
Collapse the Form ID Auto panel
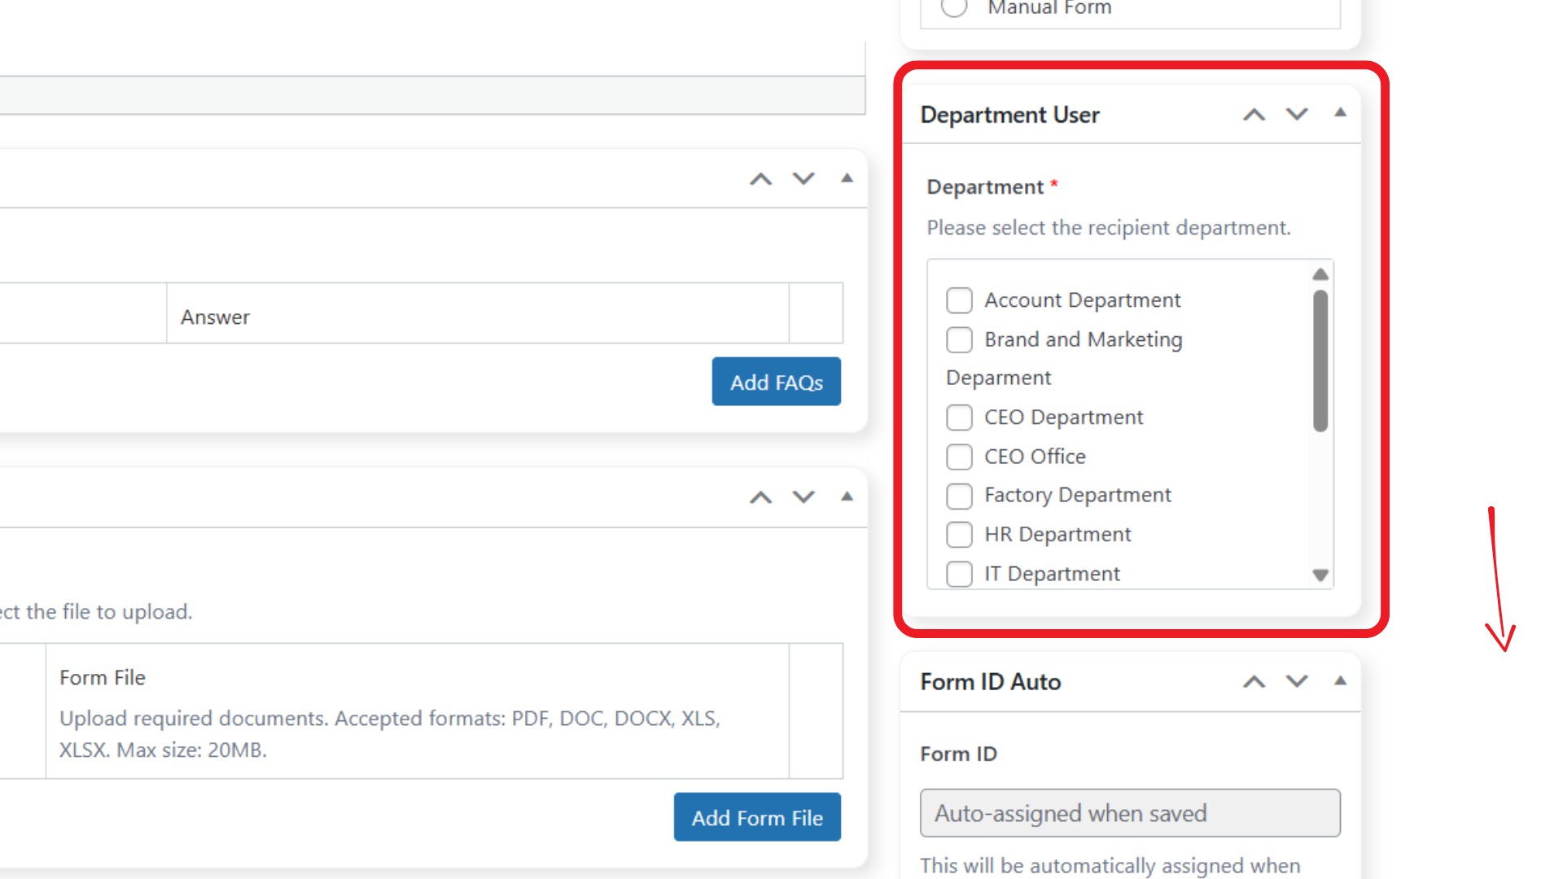point(1340,680)
